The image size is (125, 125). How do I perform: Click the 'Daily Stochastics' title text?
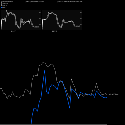[x=7, y=1]
